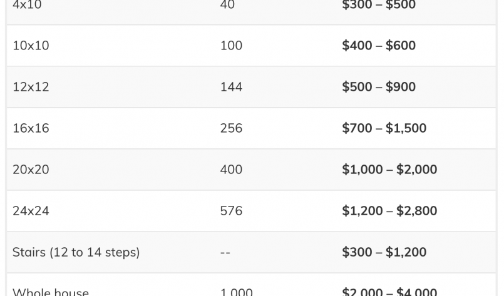Click the 576 square feet value
Viewport: 504px width, 296px height.
231,211
